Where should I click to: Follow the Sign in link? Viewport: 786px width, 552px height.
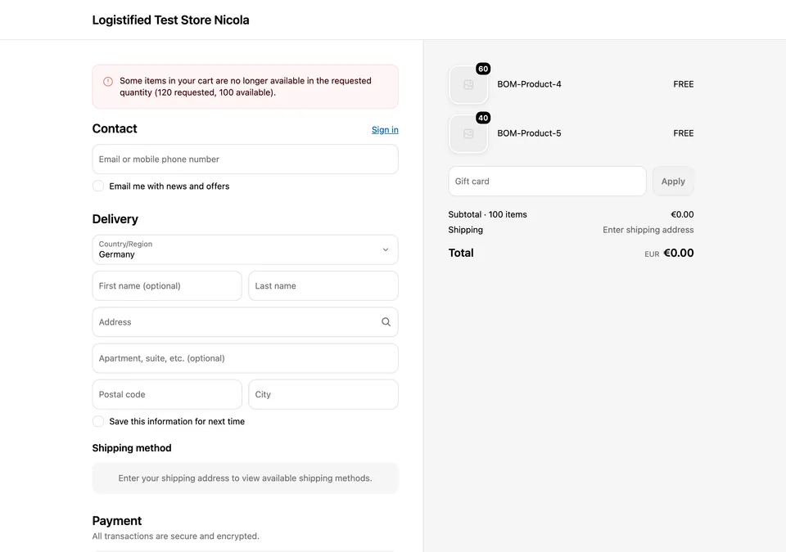pos(385,130)
